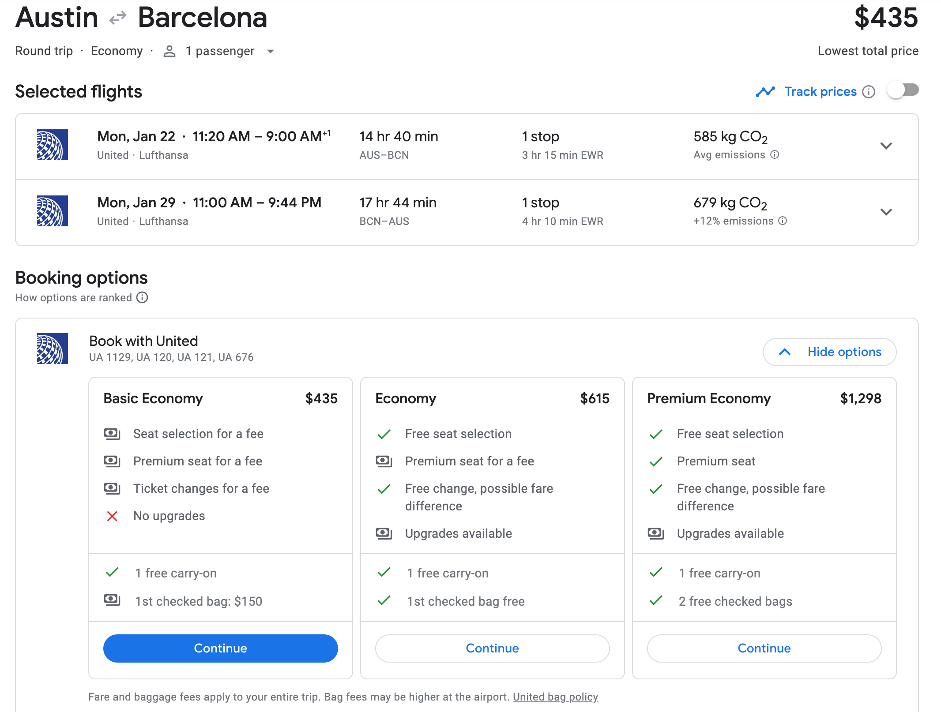Click United logo on Jan 22 flight

(53, 145)
